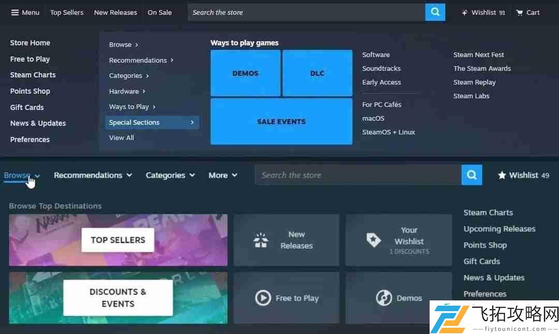Open Preferences under the Upcoming Releases list

(x=485, y=294)
